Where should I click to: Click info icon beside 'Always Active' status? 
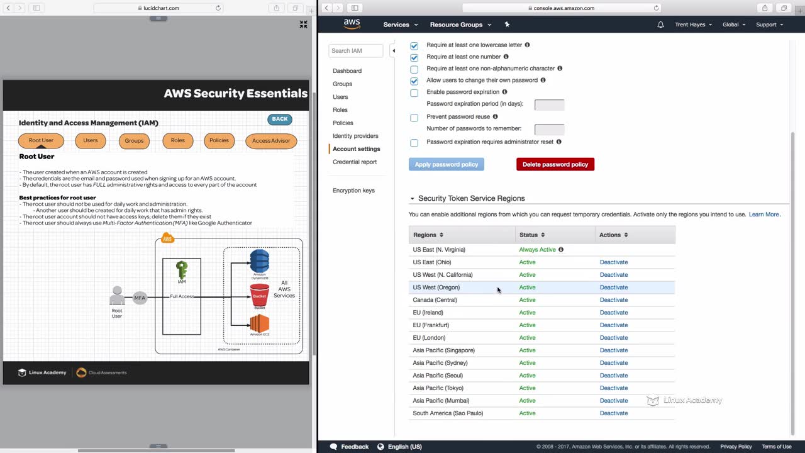(x=561, y=250)
